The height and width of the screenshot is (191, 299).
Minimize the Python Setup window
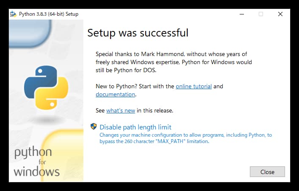tap(242, 14)
